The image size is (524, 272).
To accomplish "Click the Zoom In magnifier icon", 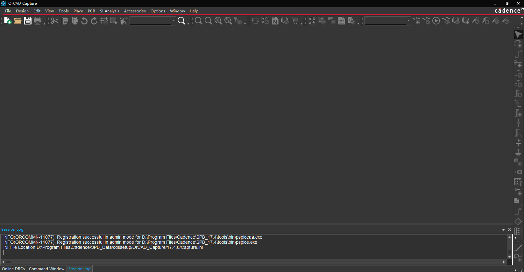I will tap(198, 21).
